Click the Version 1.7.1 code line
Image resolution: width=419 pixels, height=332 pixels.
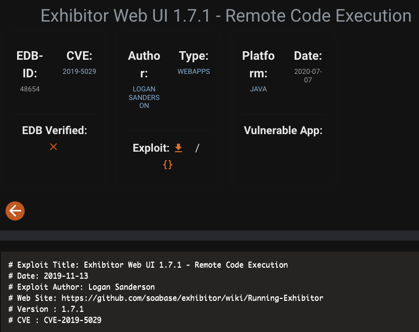click(46, 309)
